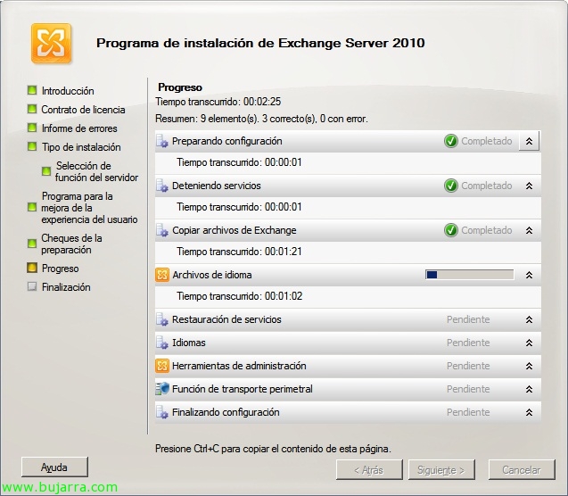Click Programa para la mejora indicator square
This screenshot has height=496, width=568.
pyautogui.click(x=32, y=207)
